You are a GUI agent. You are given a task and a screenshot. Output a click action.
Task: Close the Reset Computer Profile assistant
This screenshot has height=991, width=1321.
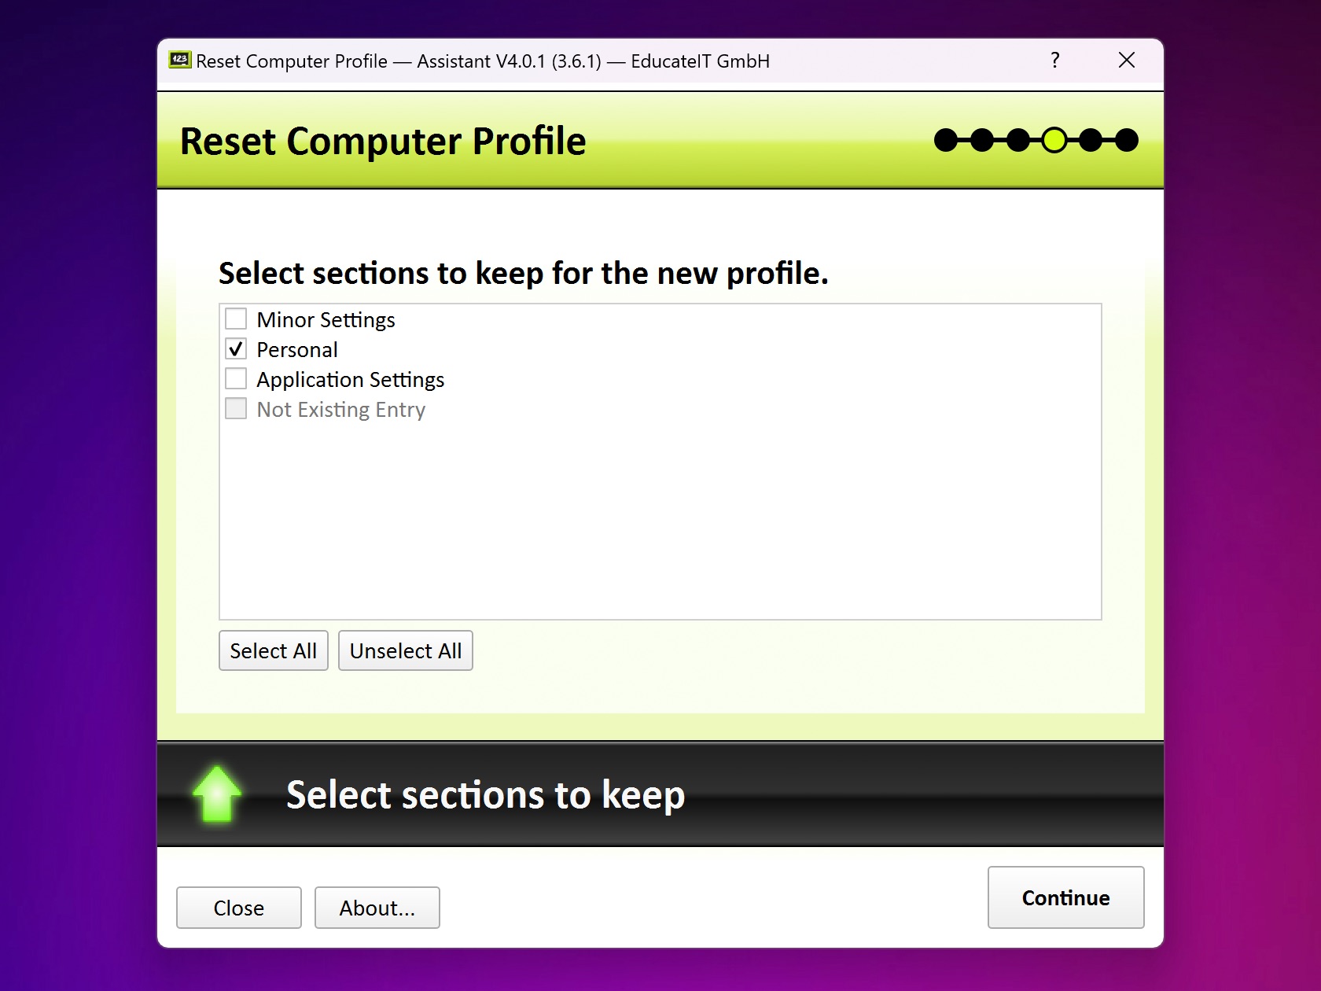(238, 908)
